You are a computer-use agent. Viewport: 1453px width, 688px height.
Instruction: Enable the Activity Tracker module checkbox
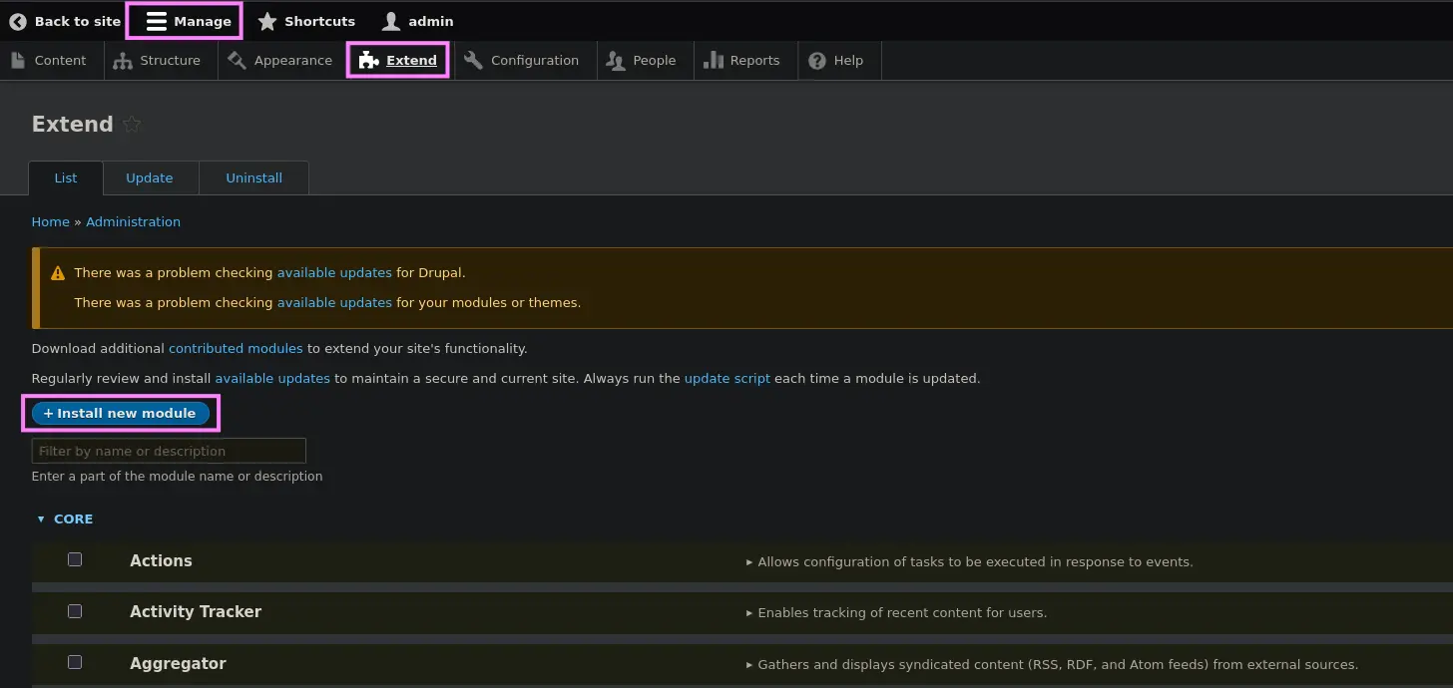75,611
